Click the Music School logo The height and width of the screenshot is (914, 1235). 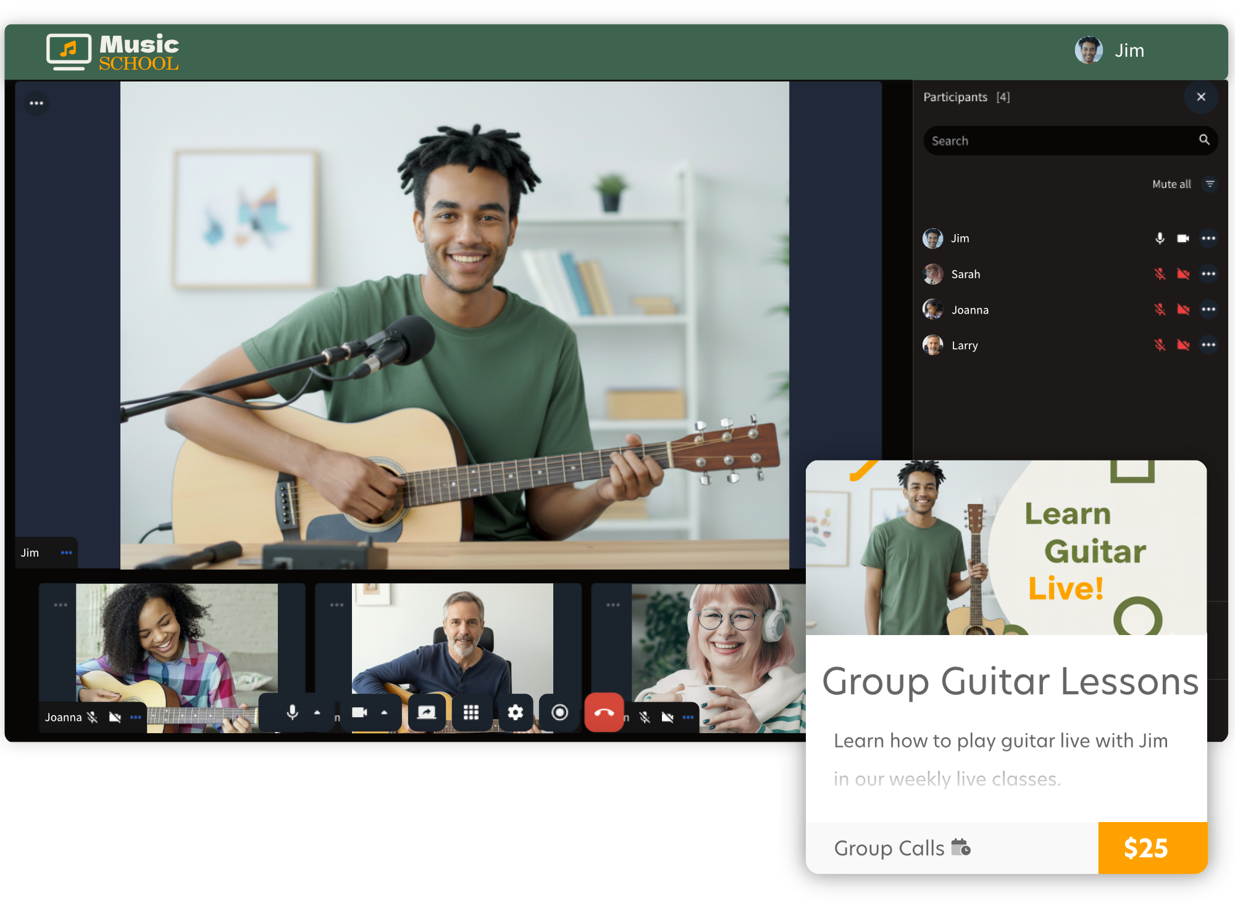coord(112,51)
